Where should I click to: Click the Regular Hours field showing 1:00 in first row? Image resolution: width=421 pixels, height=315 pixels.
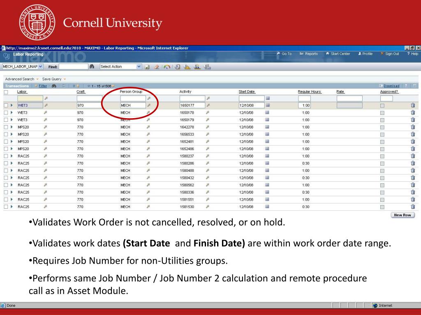click(305, 105)
